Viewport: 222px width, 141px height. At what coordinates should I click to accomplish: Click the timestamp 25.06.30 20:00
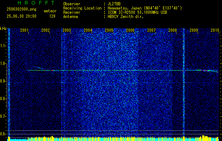[22, 16]
